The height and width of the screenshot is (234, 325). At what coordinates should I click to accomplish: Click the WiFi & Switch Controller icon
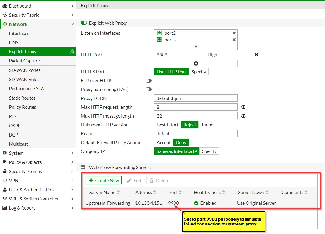(x=5, y=199)
